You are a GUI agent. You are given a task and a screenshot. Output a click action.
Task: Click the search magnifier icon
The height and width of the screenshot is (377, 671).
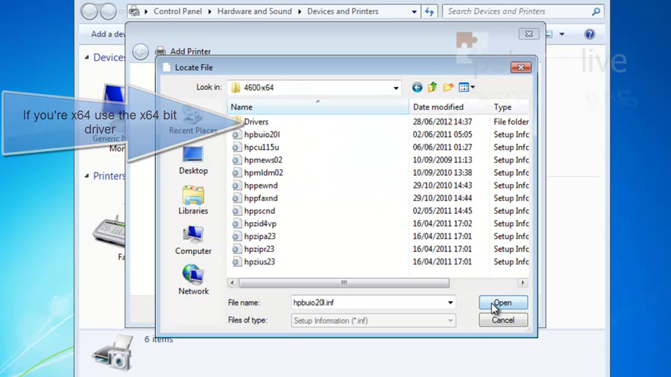pos(596,11)
